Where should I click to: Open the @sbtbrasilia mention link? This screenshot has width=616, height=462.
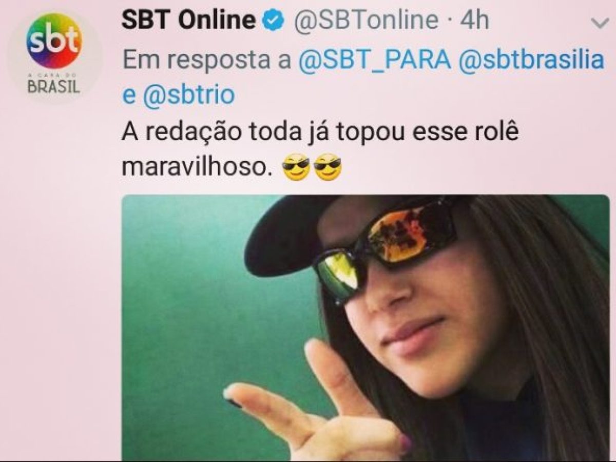[531, 61]
